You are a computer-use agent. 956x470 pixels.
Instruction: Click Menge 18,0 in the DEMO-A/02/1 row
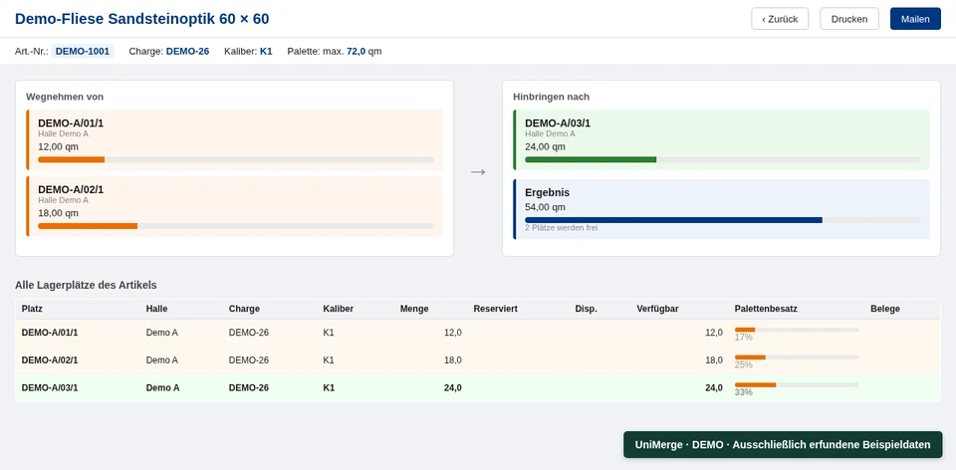pos(452,360)
